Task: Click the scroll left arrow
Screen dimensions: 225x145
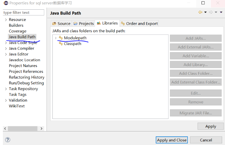Action: [x=5, y=129]
